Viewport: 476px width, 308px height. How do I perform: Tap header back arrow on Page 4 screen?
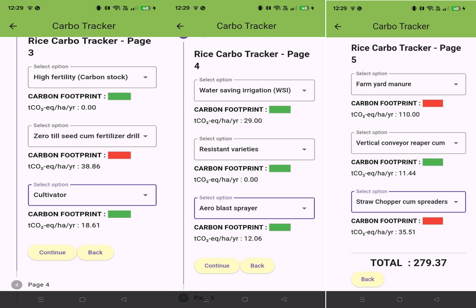coord(180,26)
